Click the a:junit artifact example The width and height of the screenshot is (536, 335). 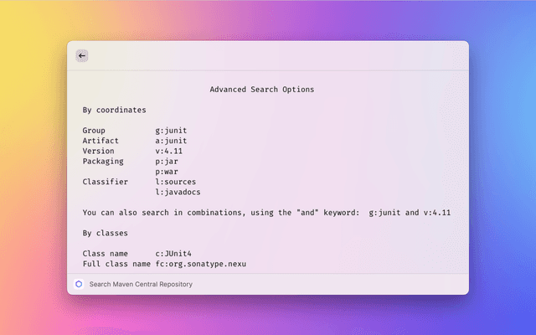coord(171,141)
